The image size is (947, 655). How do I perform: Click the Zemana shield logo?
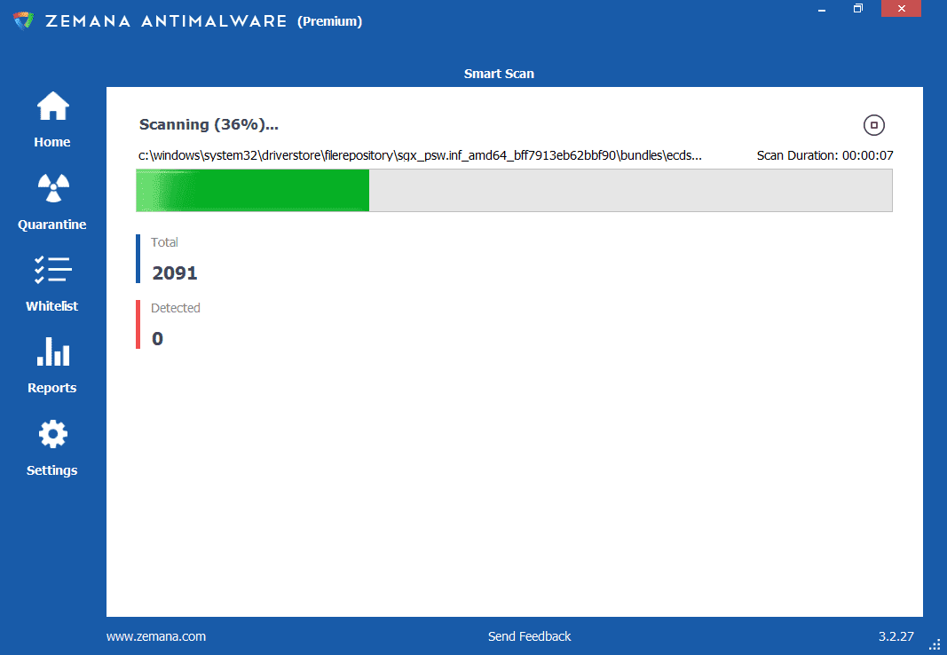coord(24,21)
